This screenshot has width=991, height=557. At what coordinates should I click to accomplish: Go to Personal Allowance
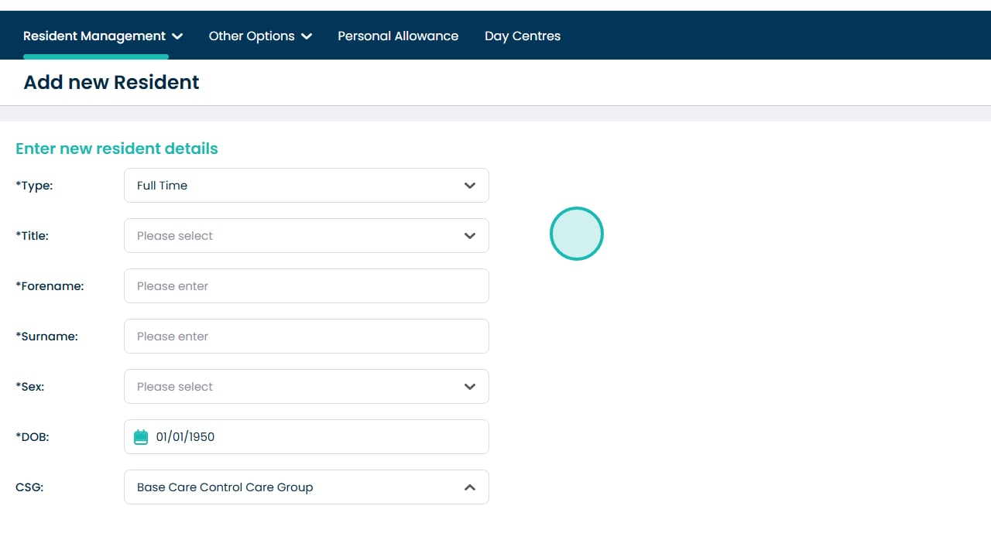coord(398,36)
